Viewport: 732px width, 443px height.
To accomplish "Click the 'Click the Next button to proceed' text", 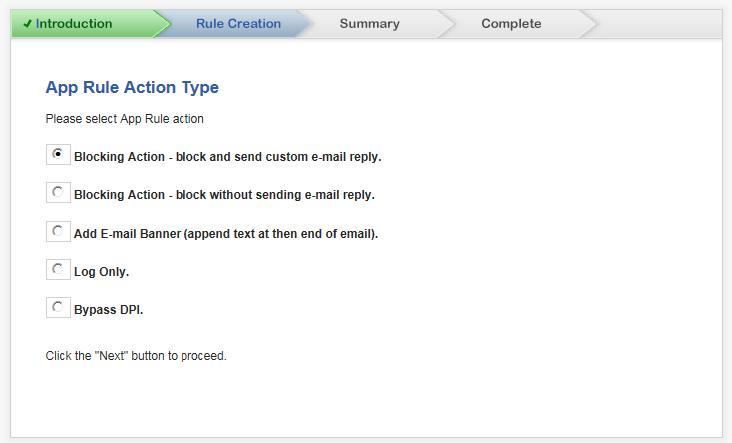I will coord(136,356).
